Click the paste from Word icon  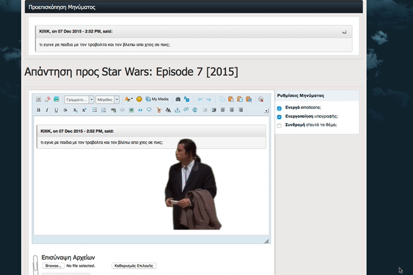click(x=249, y=99)
